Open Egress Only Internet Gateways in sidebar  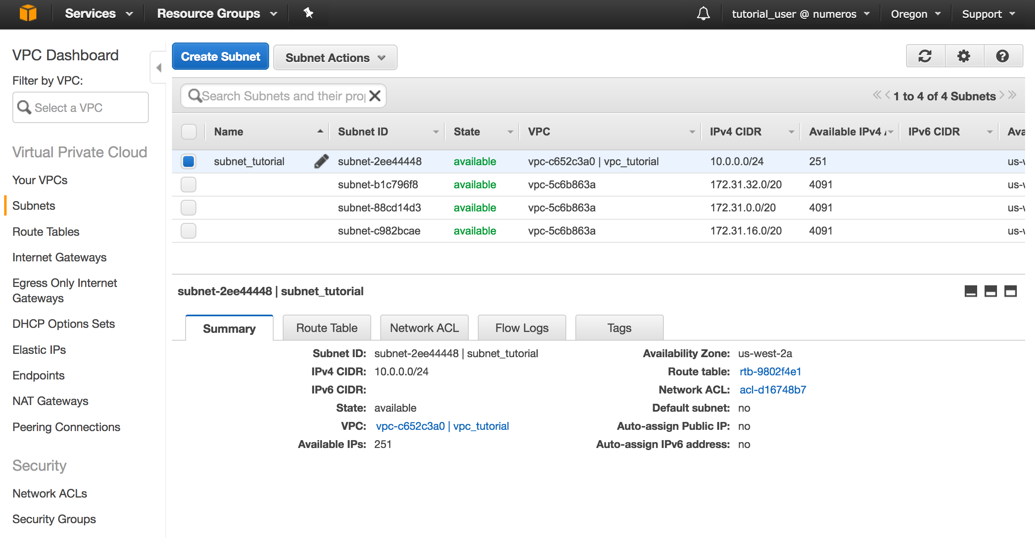click(64, 290)
